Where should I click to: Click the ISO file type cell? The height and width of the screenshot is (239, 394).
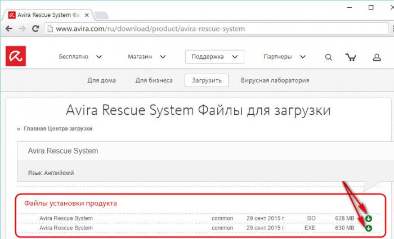point(311,218)
